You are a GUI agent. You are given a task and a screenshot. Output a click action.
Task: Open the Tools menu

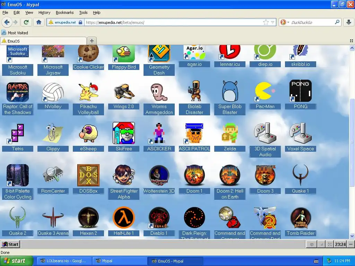click(x=83, y=12)
